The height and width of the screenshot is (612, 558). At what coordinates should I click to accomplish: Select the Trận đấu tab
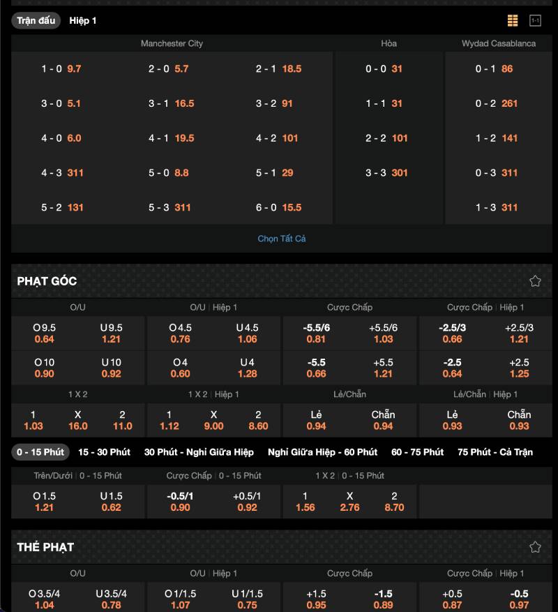tap(36, 21)
